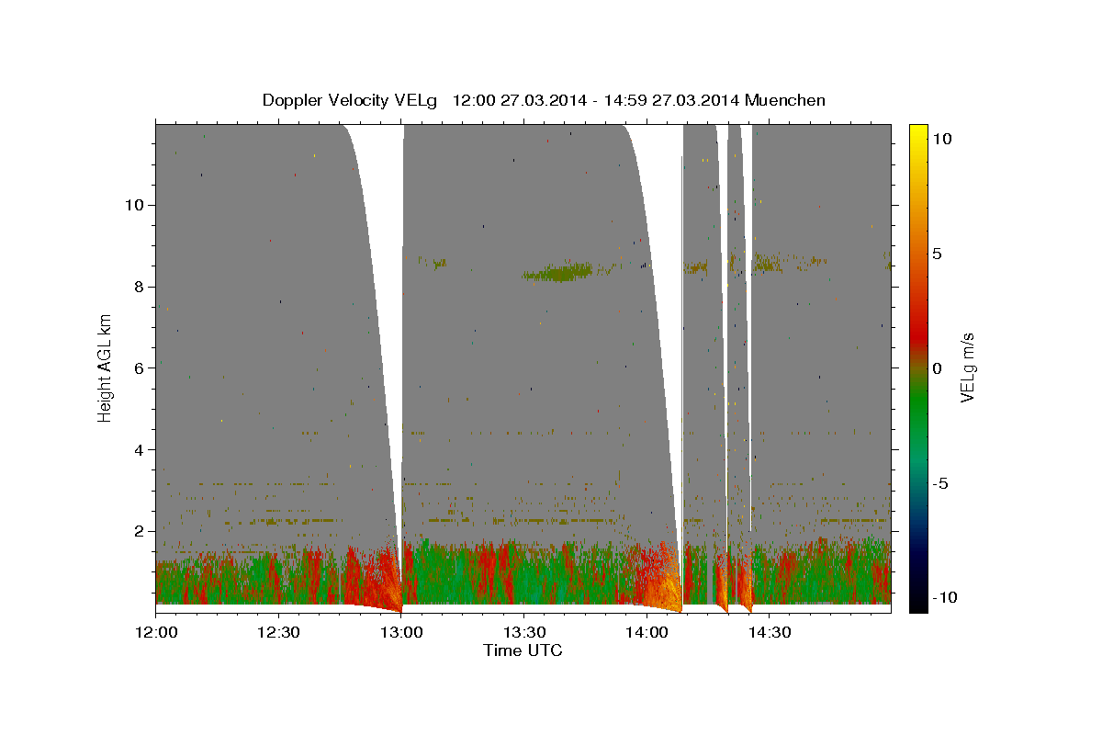This screenshot has height=735, width=1102.
Task: Click the 14:30 time tick label
Action: [x=769, y=633]
